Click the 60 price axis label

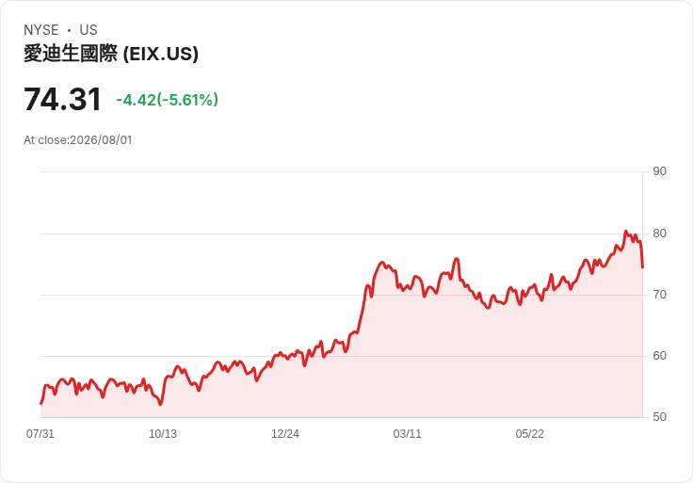tap(659, 356)
